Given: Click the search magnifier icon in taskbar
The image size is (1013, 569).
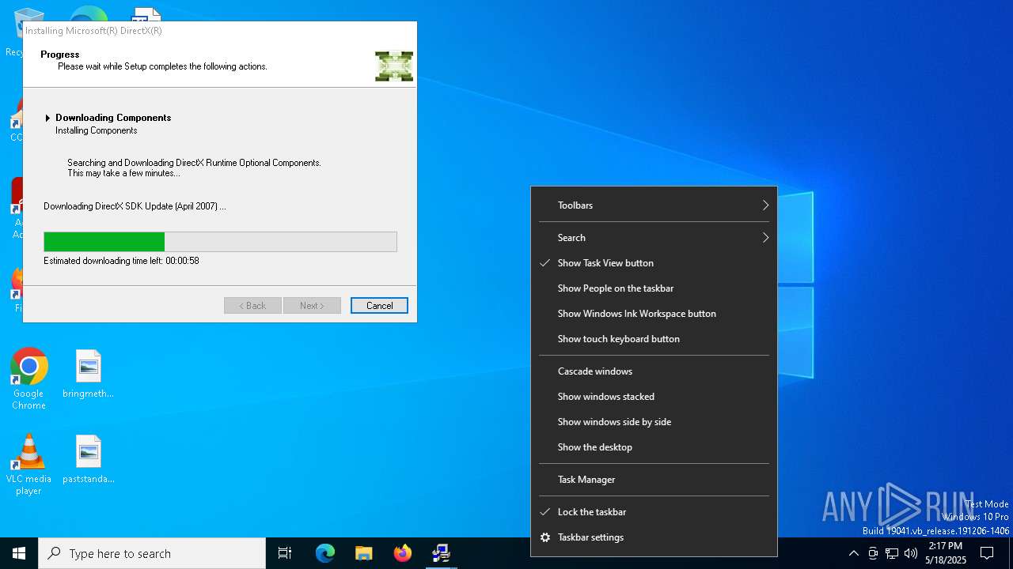Looking at the screenshot, I should 55,553.
